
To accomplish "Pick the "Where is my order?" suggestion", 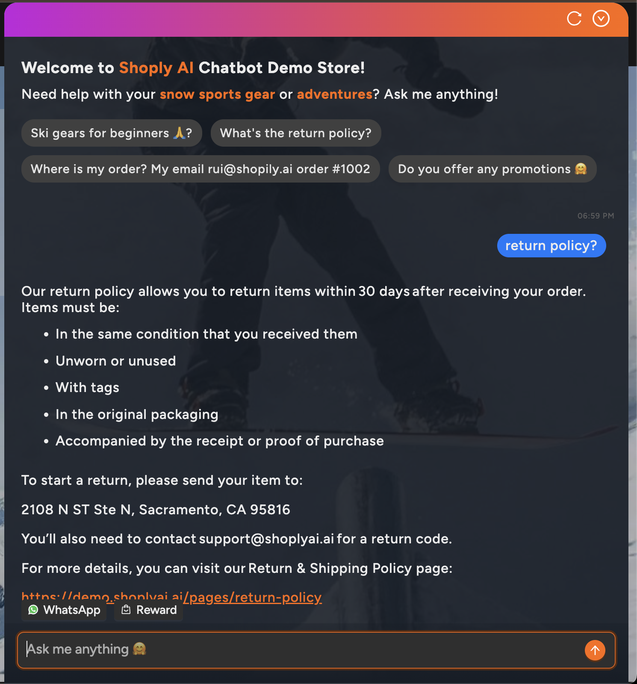I will [200, 169].
